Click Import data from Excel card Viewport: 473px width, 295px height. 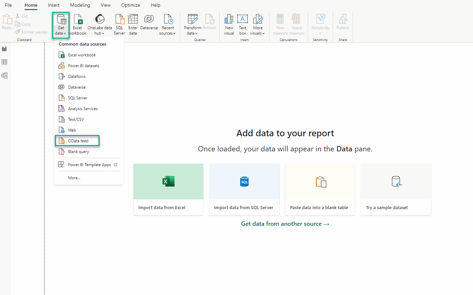(169, 189)
